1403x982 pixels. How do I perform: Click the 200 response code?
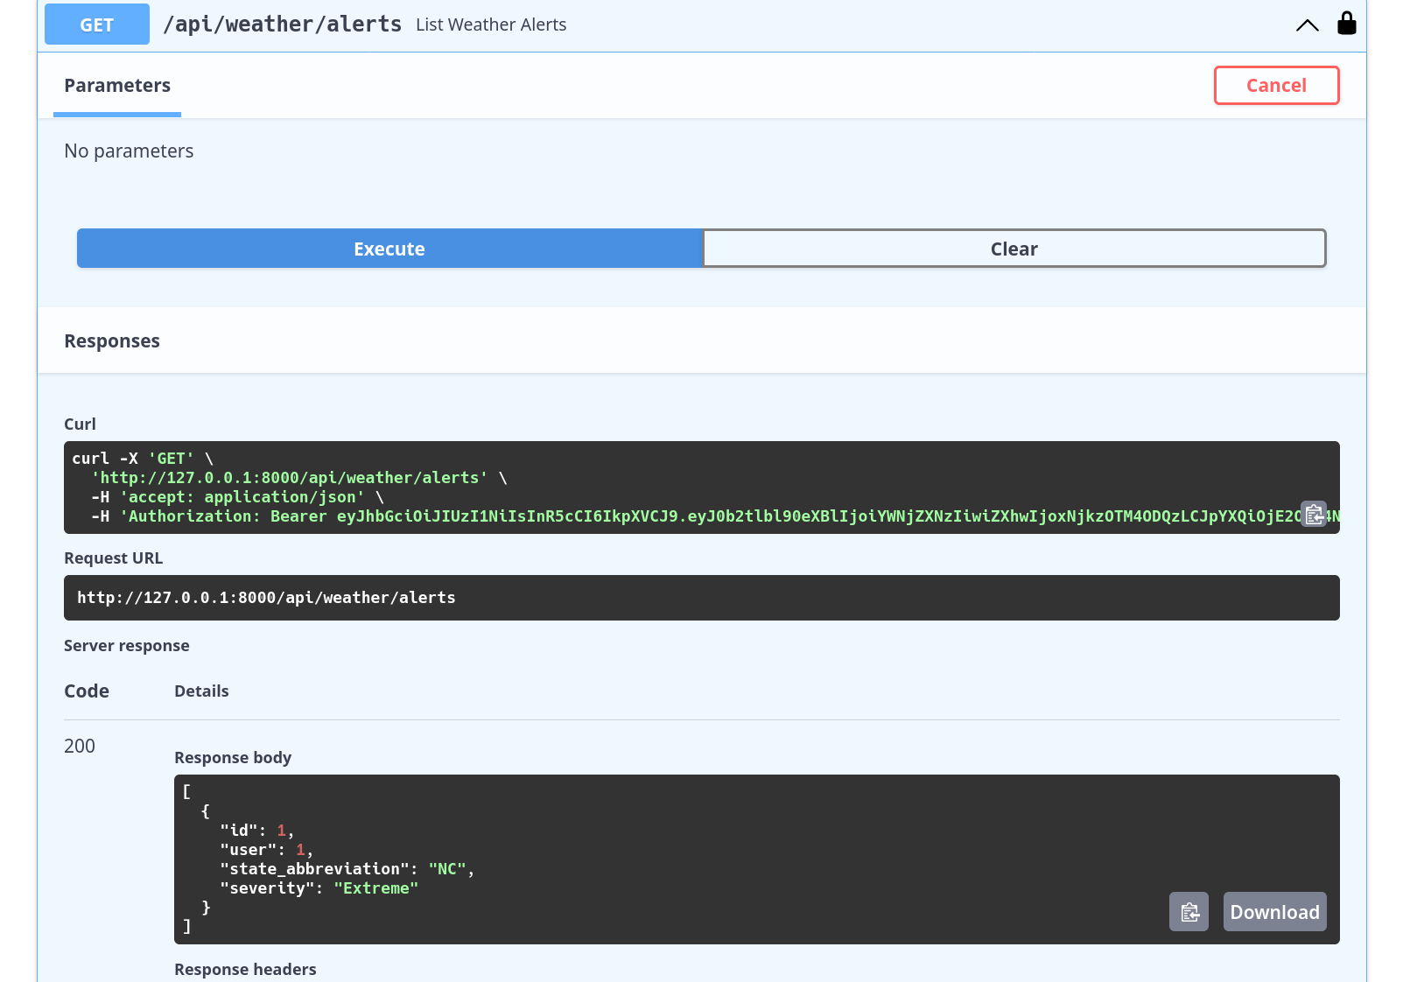[80, 747]
